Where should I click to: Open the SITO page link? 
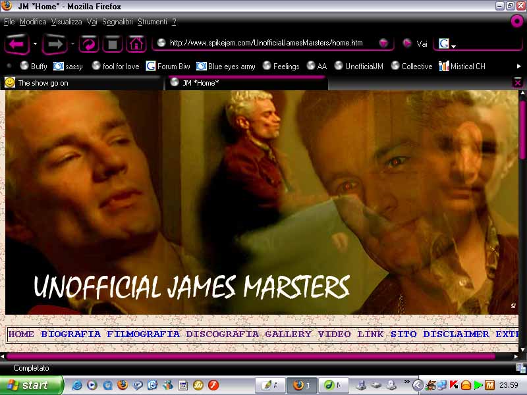[x=403, y=334]
